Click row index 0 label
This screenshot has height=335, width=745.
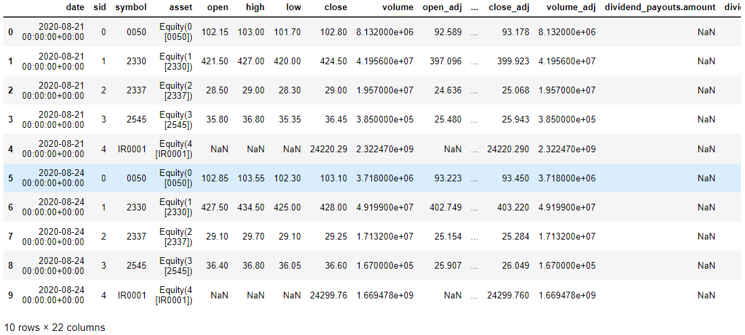tap(9, 32)
